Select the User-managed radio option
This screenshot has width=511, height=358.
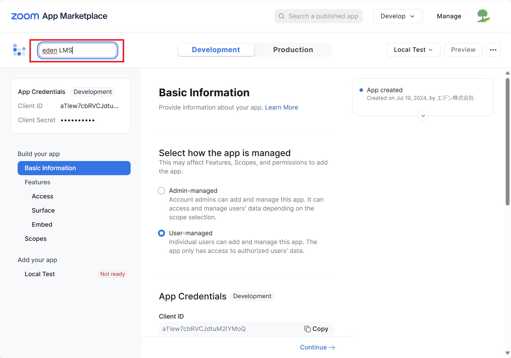(x=162, y=233)
